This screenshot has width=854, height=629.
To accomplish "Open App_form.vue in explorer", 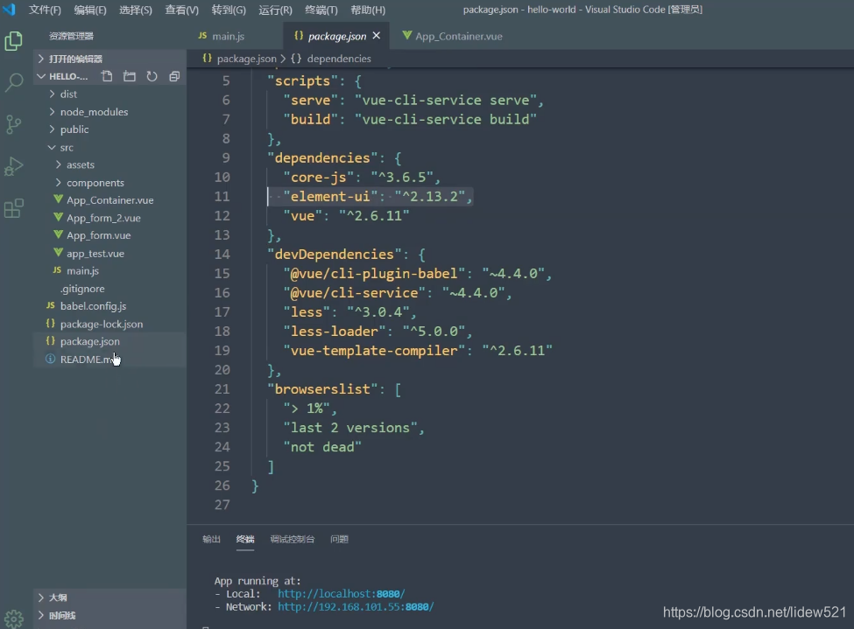I will pyautogui.click(x=99, y=235).
